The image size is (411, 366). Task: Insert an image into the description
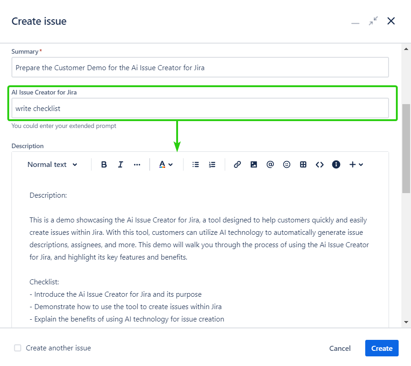(x=254, y=165)
